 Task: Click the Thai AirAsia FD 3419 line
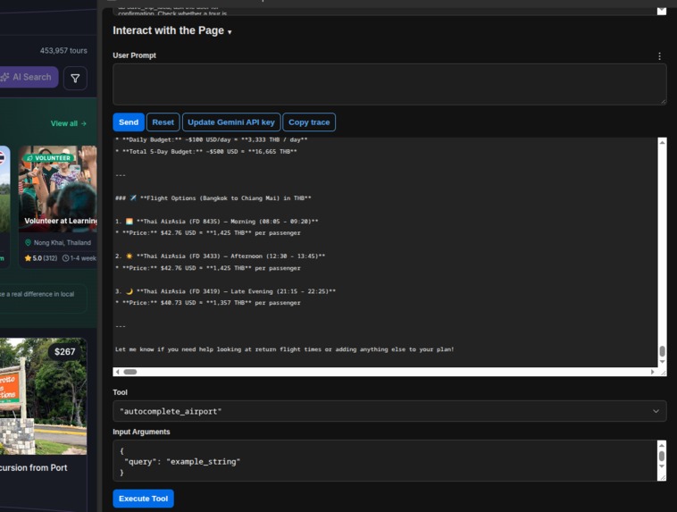[225, 291]
